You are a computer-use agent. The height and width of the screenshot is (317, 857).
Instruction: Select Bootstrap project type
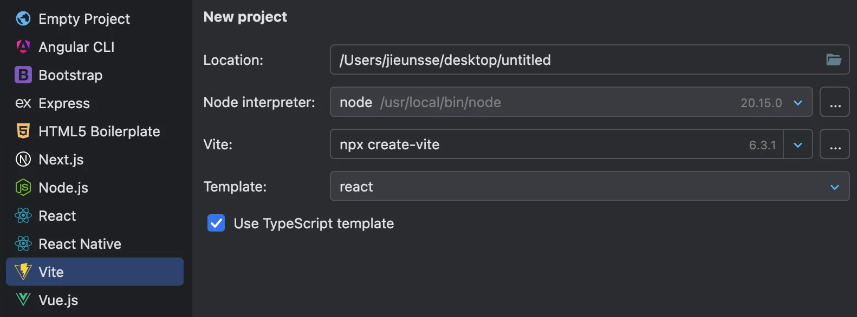coord(95,75)
